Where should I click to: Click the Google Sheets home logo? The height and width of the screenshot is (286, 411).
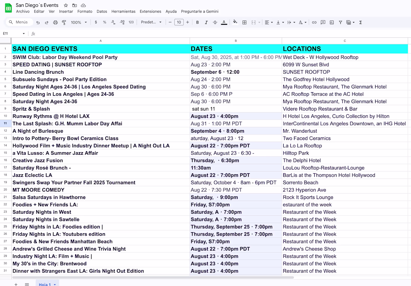[8, 8]
